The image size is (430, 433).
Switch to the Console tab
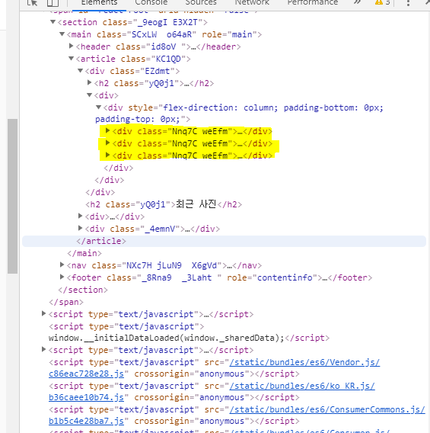pos(151,3)
